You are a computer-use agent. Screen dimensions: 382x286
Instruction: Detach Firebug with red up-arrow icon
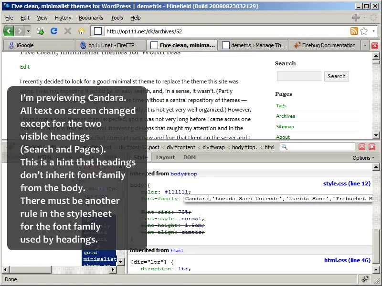pos(362,147)
